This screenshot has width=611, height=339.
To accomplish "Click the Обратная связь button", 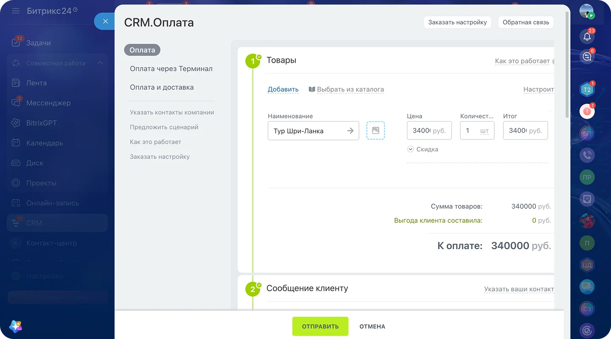I will point(526,22).
